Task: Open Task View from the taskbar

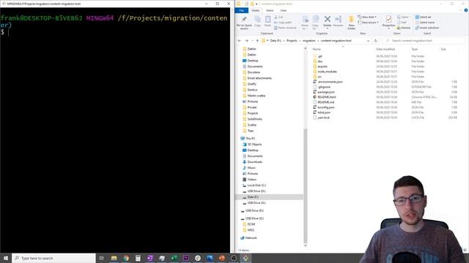Action: pos(101,258)
